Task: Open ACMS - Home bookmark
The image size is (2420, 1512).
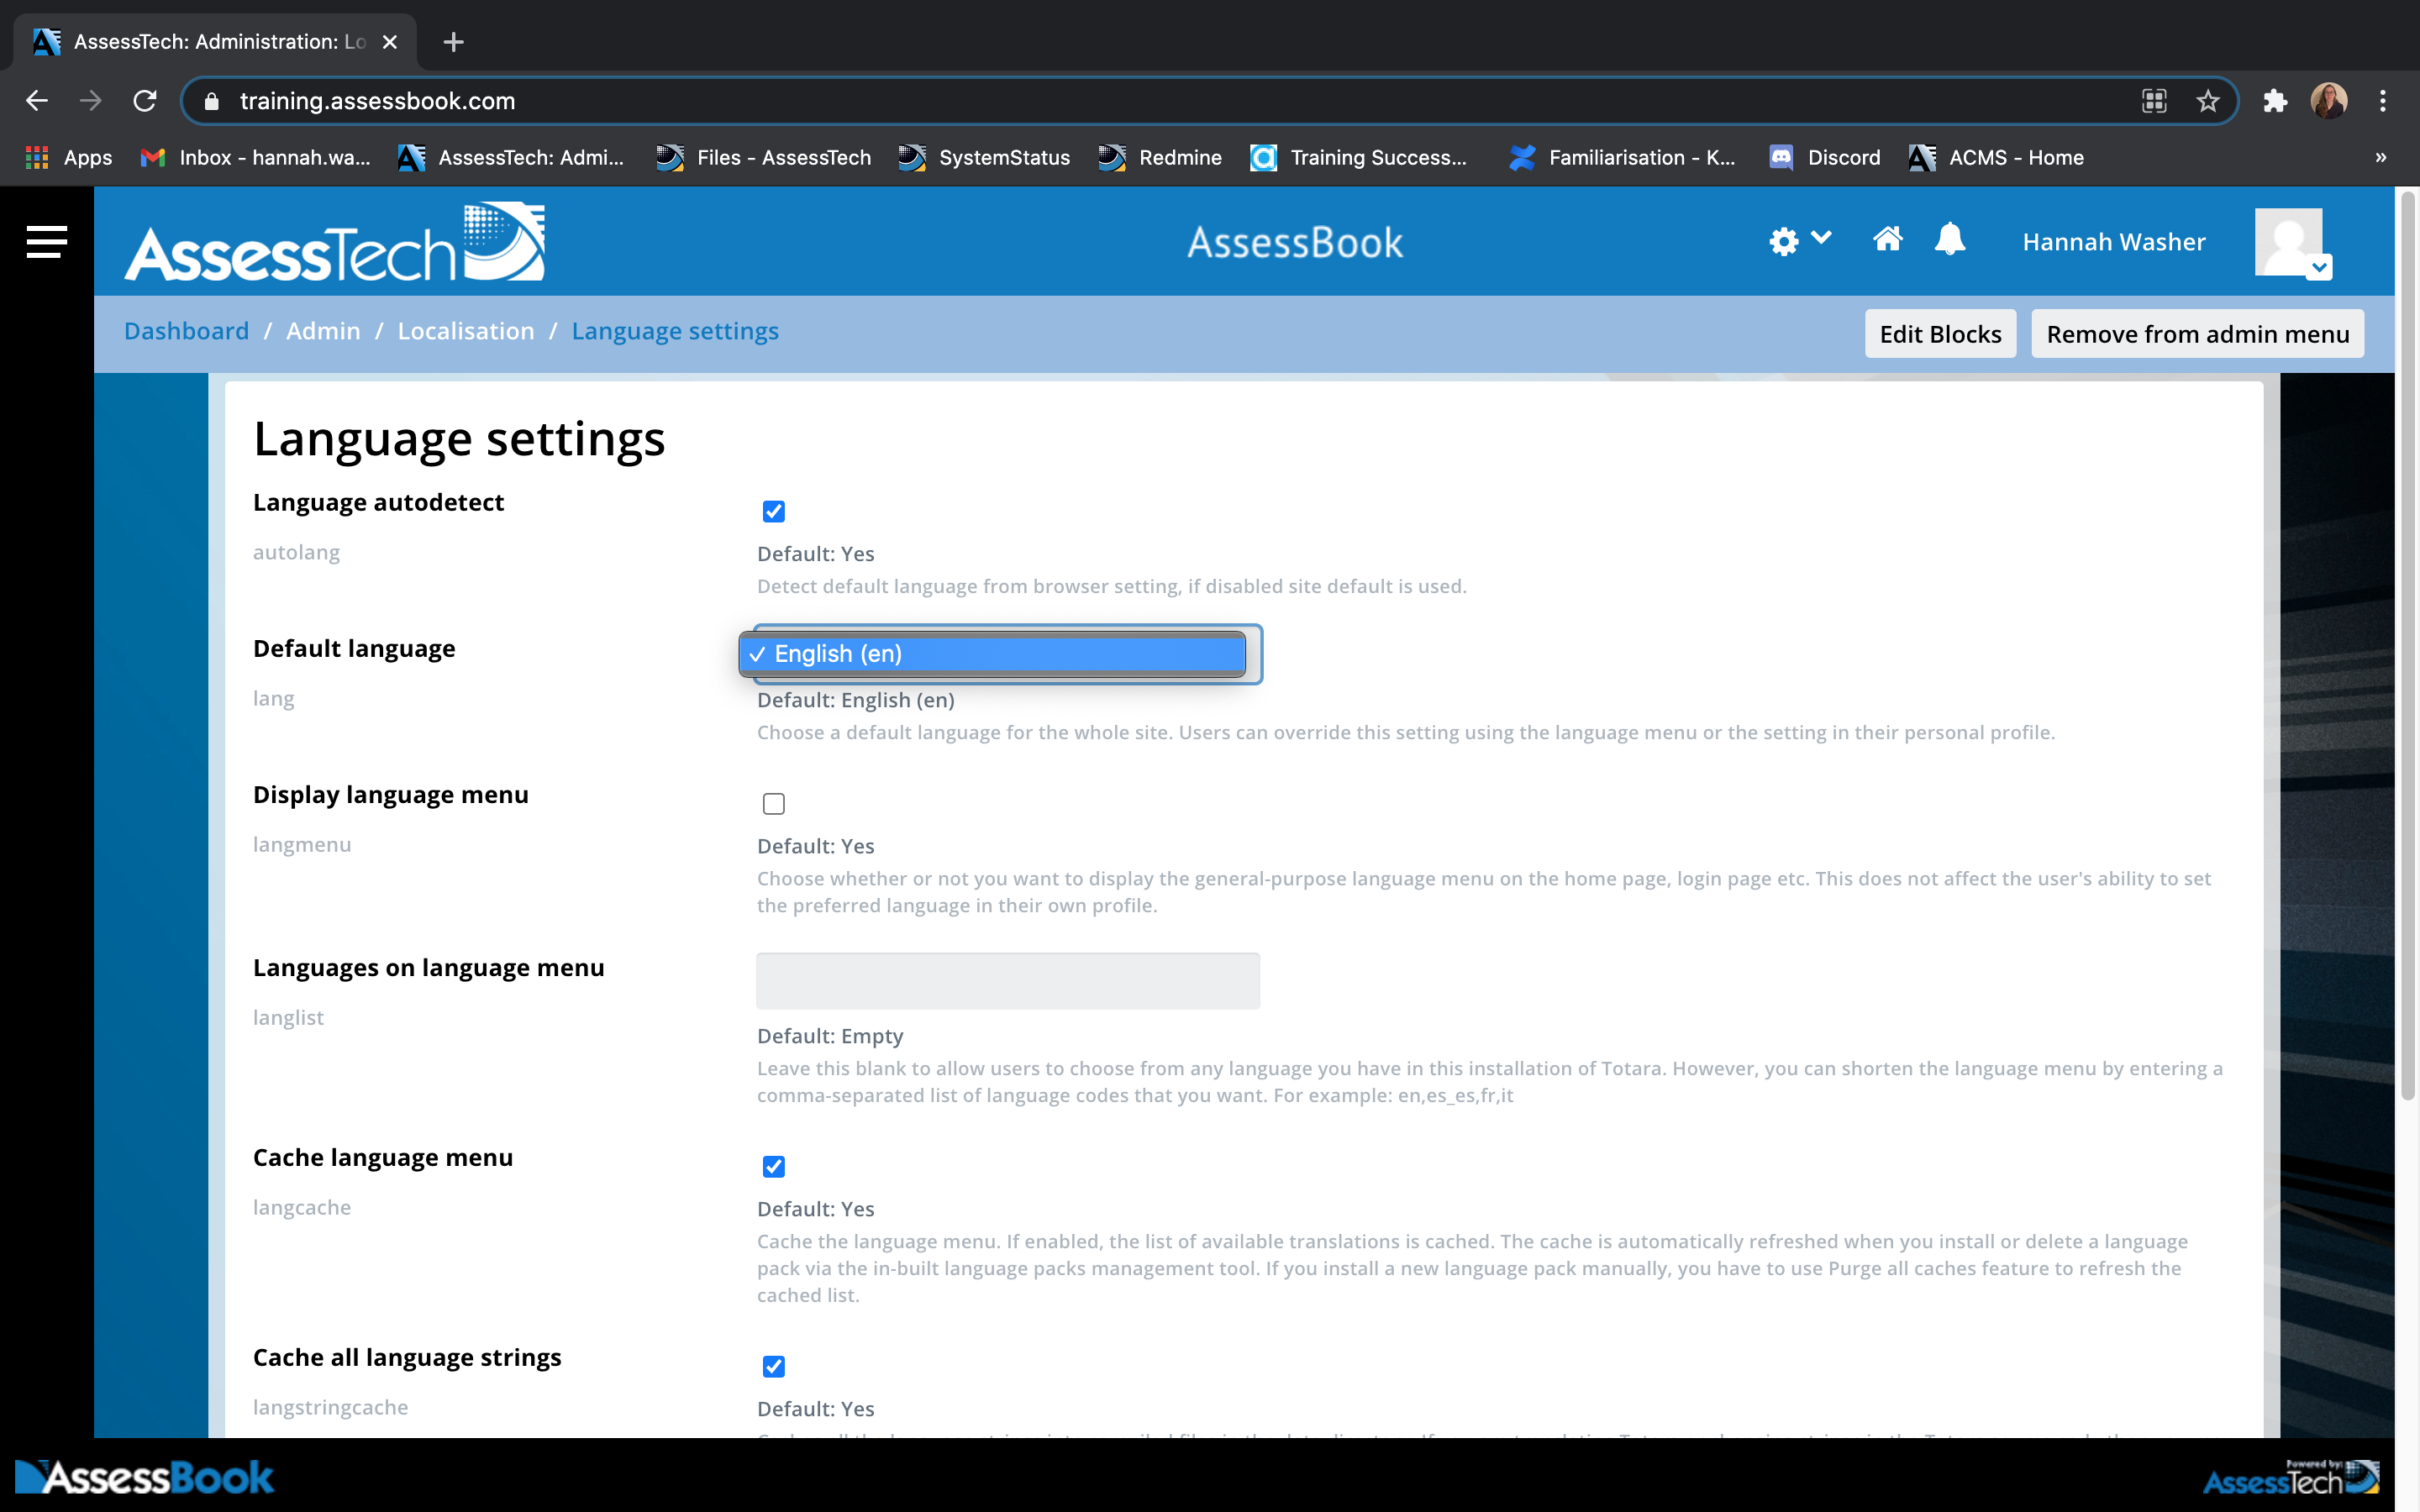Action: pyautogui.click(x=1996, y=157)
